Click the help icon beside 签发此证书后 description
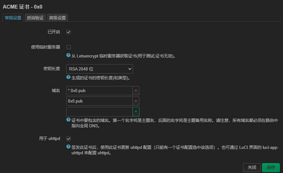This screenshot has width=283, height=173. (x=68, y=147)
